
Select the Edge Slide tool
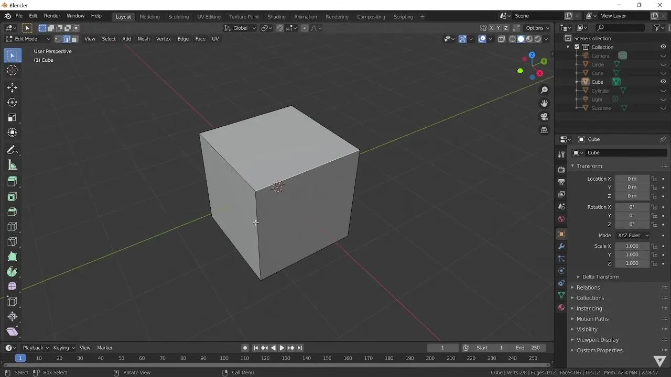[x=13, y=302]
